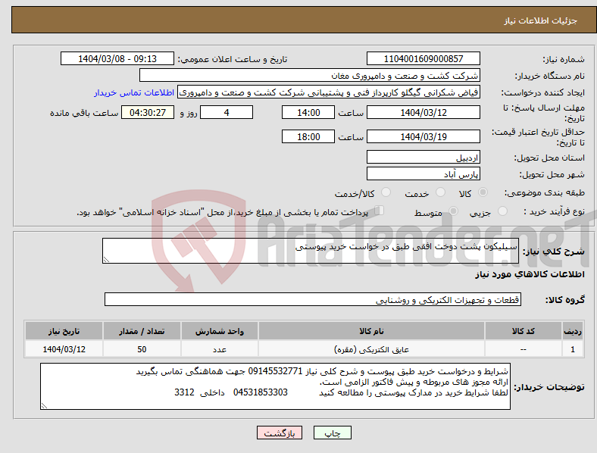Click the page title جزئیات اطلاعات نیاز
This screenshot has height=453, width=597.
pyautogui.click(x=541, y=20)
